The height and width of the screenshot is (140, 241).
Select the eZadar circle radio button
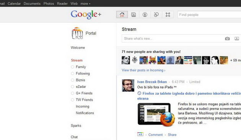click(73, 87)
